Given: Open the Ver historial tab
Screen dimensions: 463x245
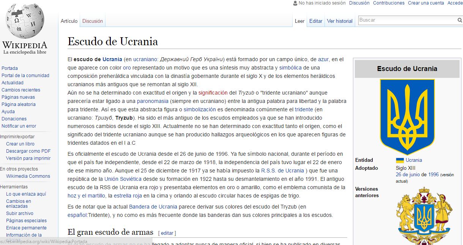Looking at the screenshot, I should [340, 21].
